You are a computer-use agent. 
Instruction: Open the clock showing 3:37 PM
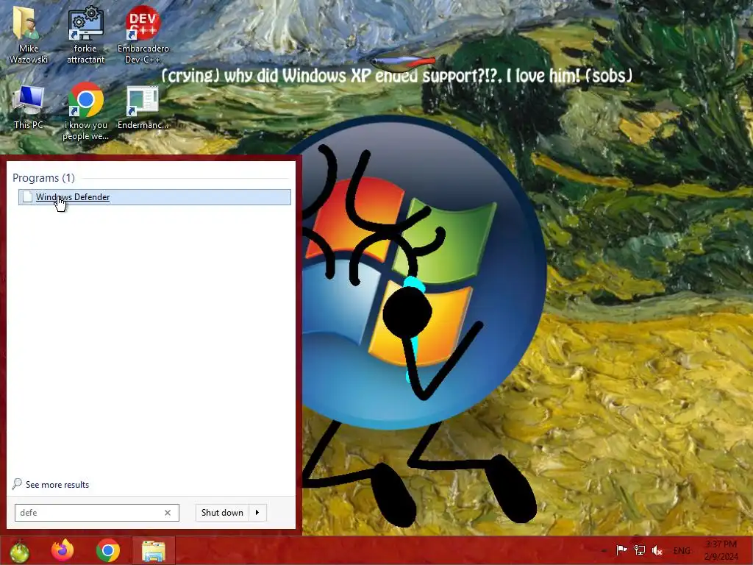click(721, 550)
